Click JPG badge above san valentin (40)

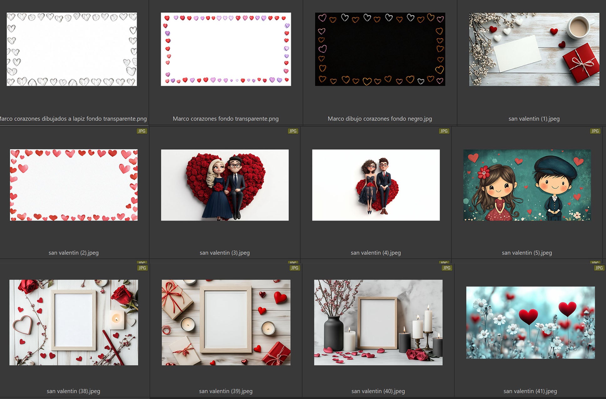tap(447, 268)
